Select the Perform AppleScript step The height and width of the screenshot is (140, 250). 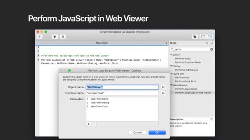[186, 89]
